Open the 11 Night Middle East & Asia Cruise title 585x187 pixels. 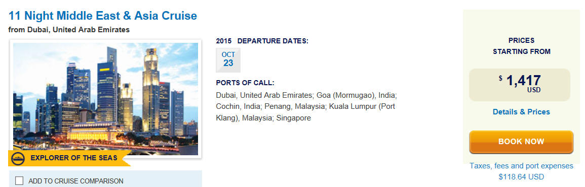(x=103, y=16)
